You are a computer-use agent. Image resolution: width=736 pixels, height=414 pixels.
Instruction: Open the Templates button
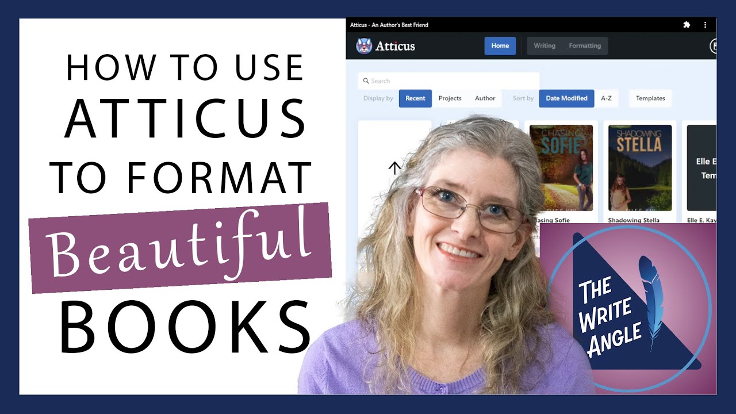[x=650, y=98]
